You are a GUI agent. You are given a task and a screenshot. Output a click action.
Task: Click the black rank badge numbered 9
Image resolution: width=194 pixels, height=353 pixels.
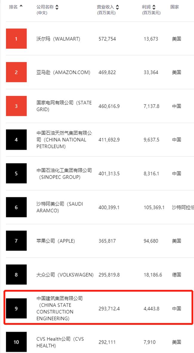pos(16,308)
